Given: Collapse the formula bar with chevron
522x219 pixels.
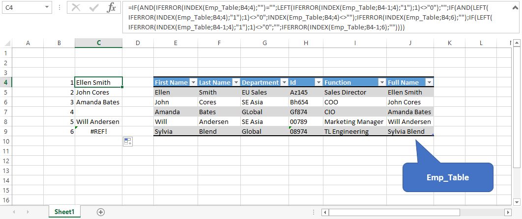Looking at the screenshot, I should (516, 7).
